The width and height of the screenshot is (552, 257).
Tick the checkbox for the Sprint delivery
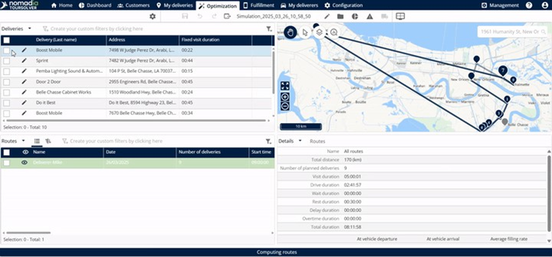click(x=6, y=61)
